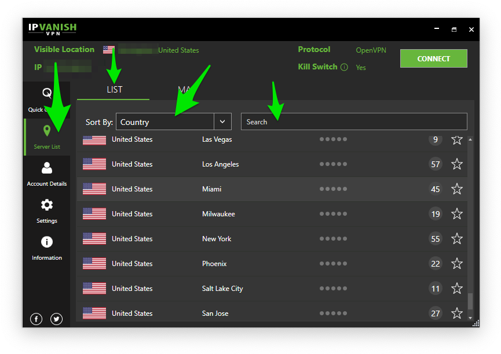This screenshot has width=501, height=354.
Task: Click the flag in the Phoenix row
Action: (94, 264)
